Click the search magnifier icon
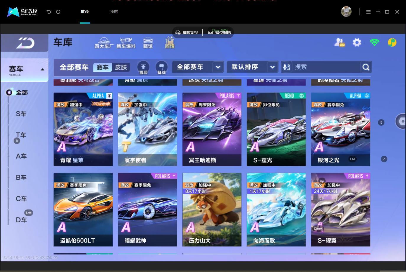This screenshot has height=272, width=406. point(366,67)
